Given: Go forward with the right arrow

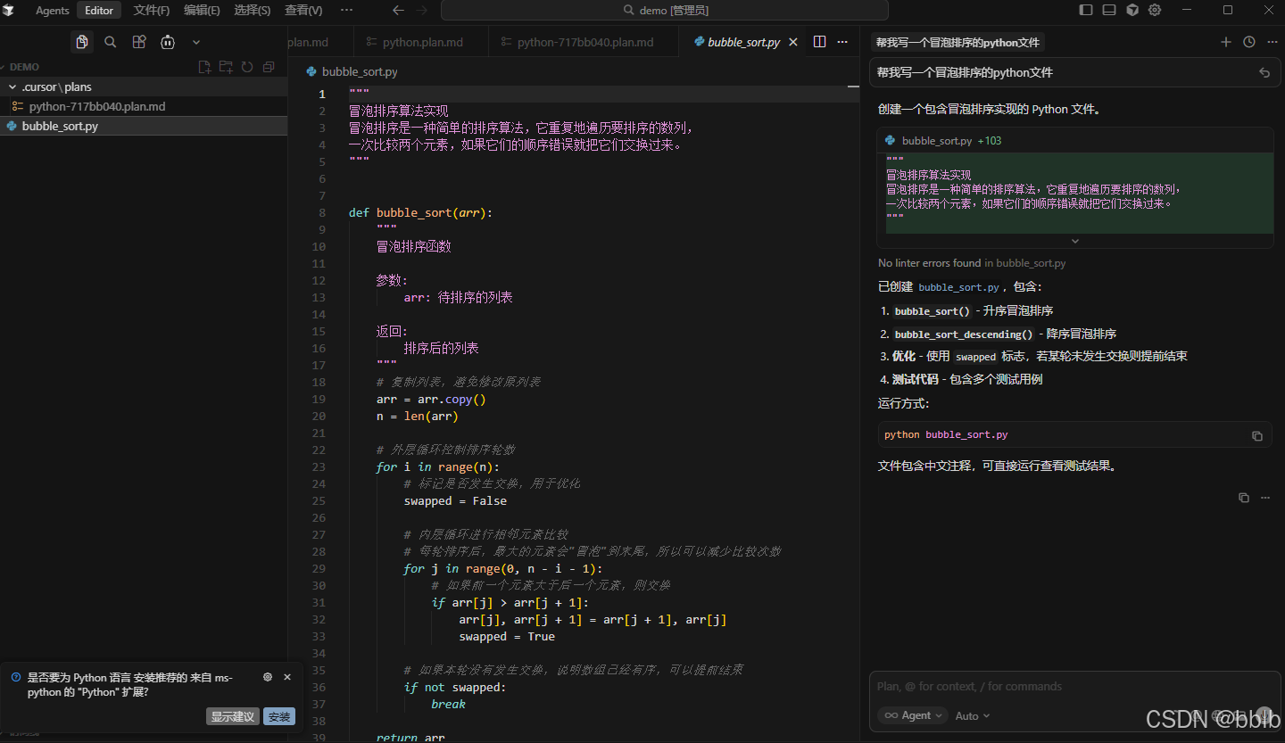Looking at the screenshot, I should coord(421,10).
